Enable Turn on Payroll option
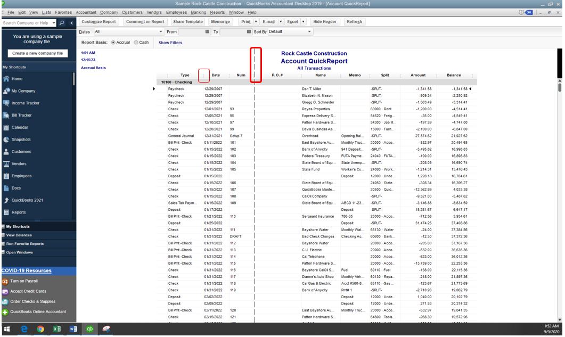 coord(24,281)
